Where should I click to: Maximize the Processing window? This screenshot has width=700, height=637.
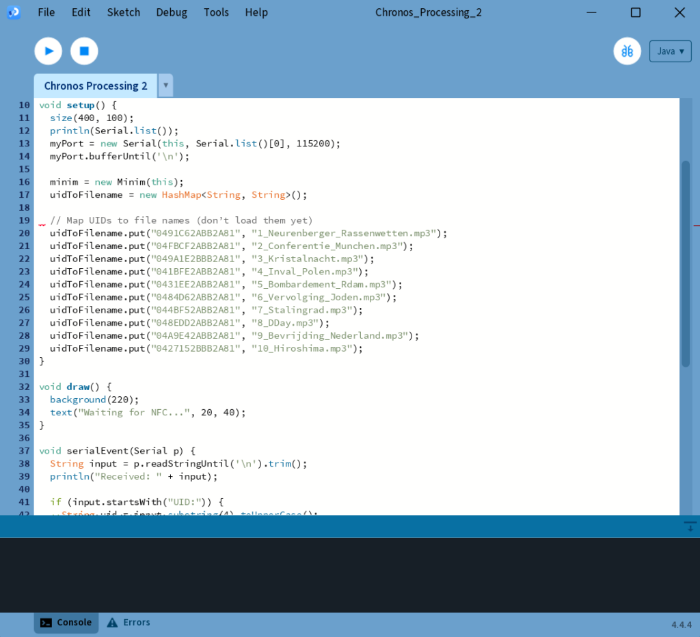point(636,12)
